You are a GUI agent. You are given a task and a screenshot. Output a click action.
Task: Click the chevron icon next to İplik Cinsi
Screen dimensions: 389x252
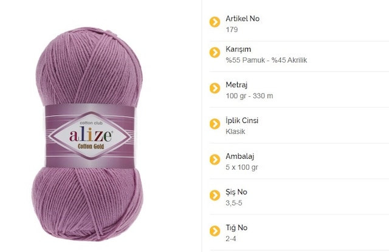(x=215, y=124)
